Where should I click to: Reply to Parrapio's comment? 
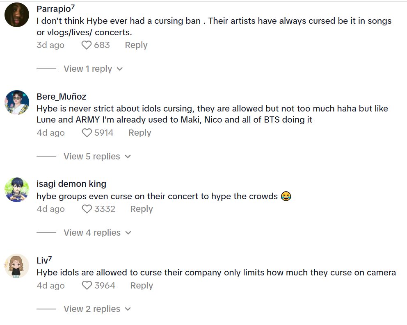136,45
